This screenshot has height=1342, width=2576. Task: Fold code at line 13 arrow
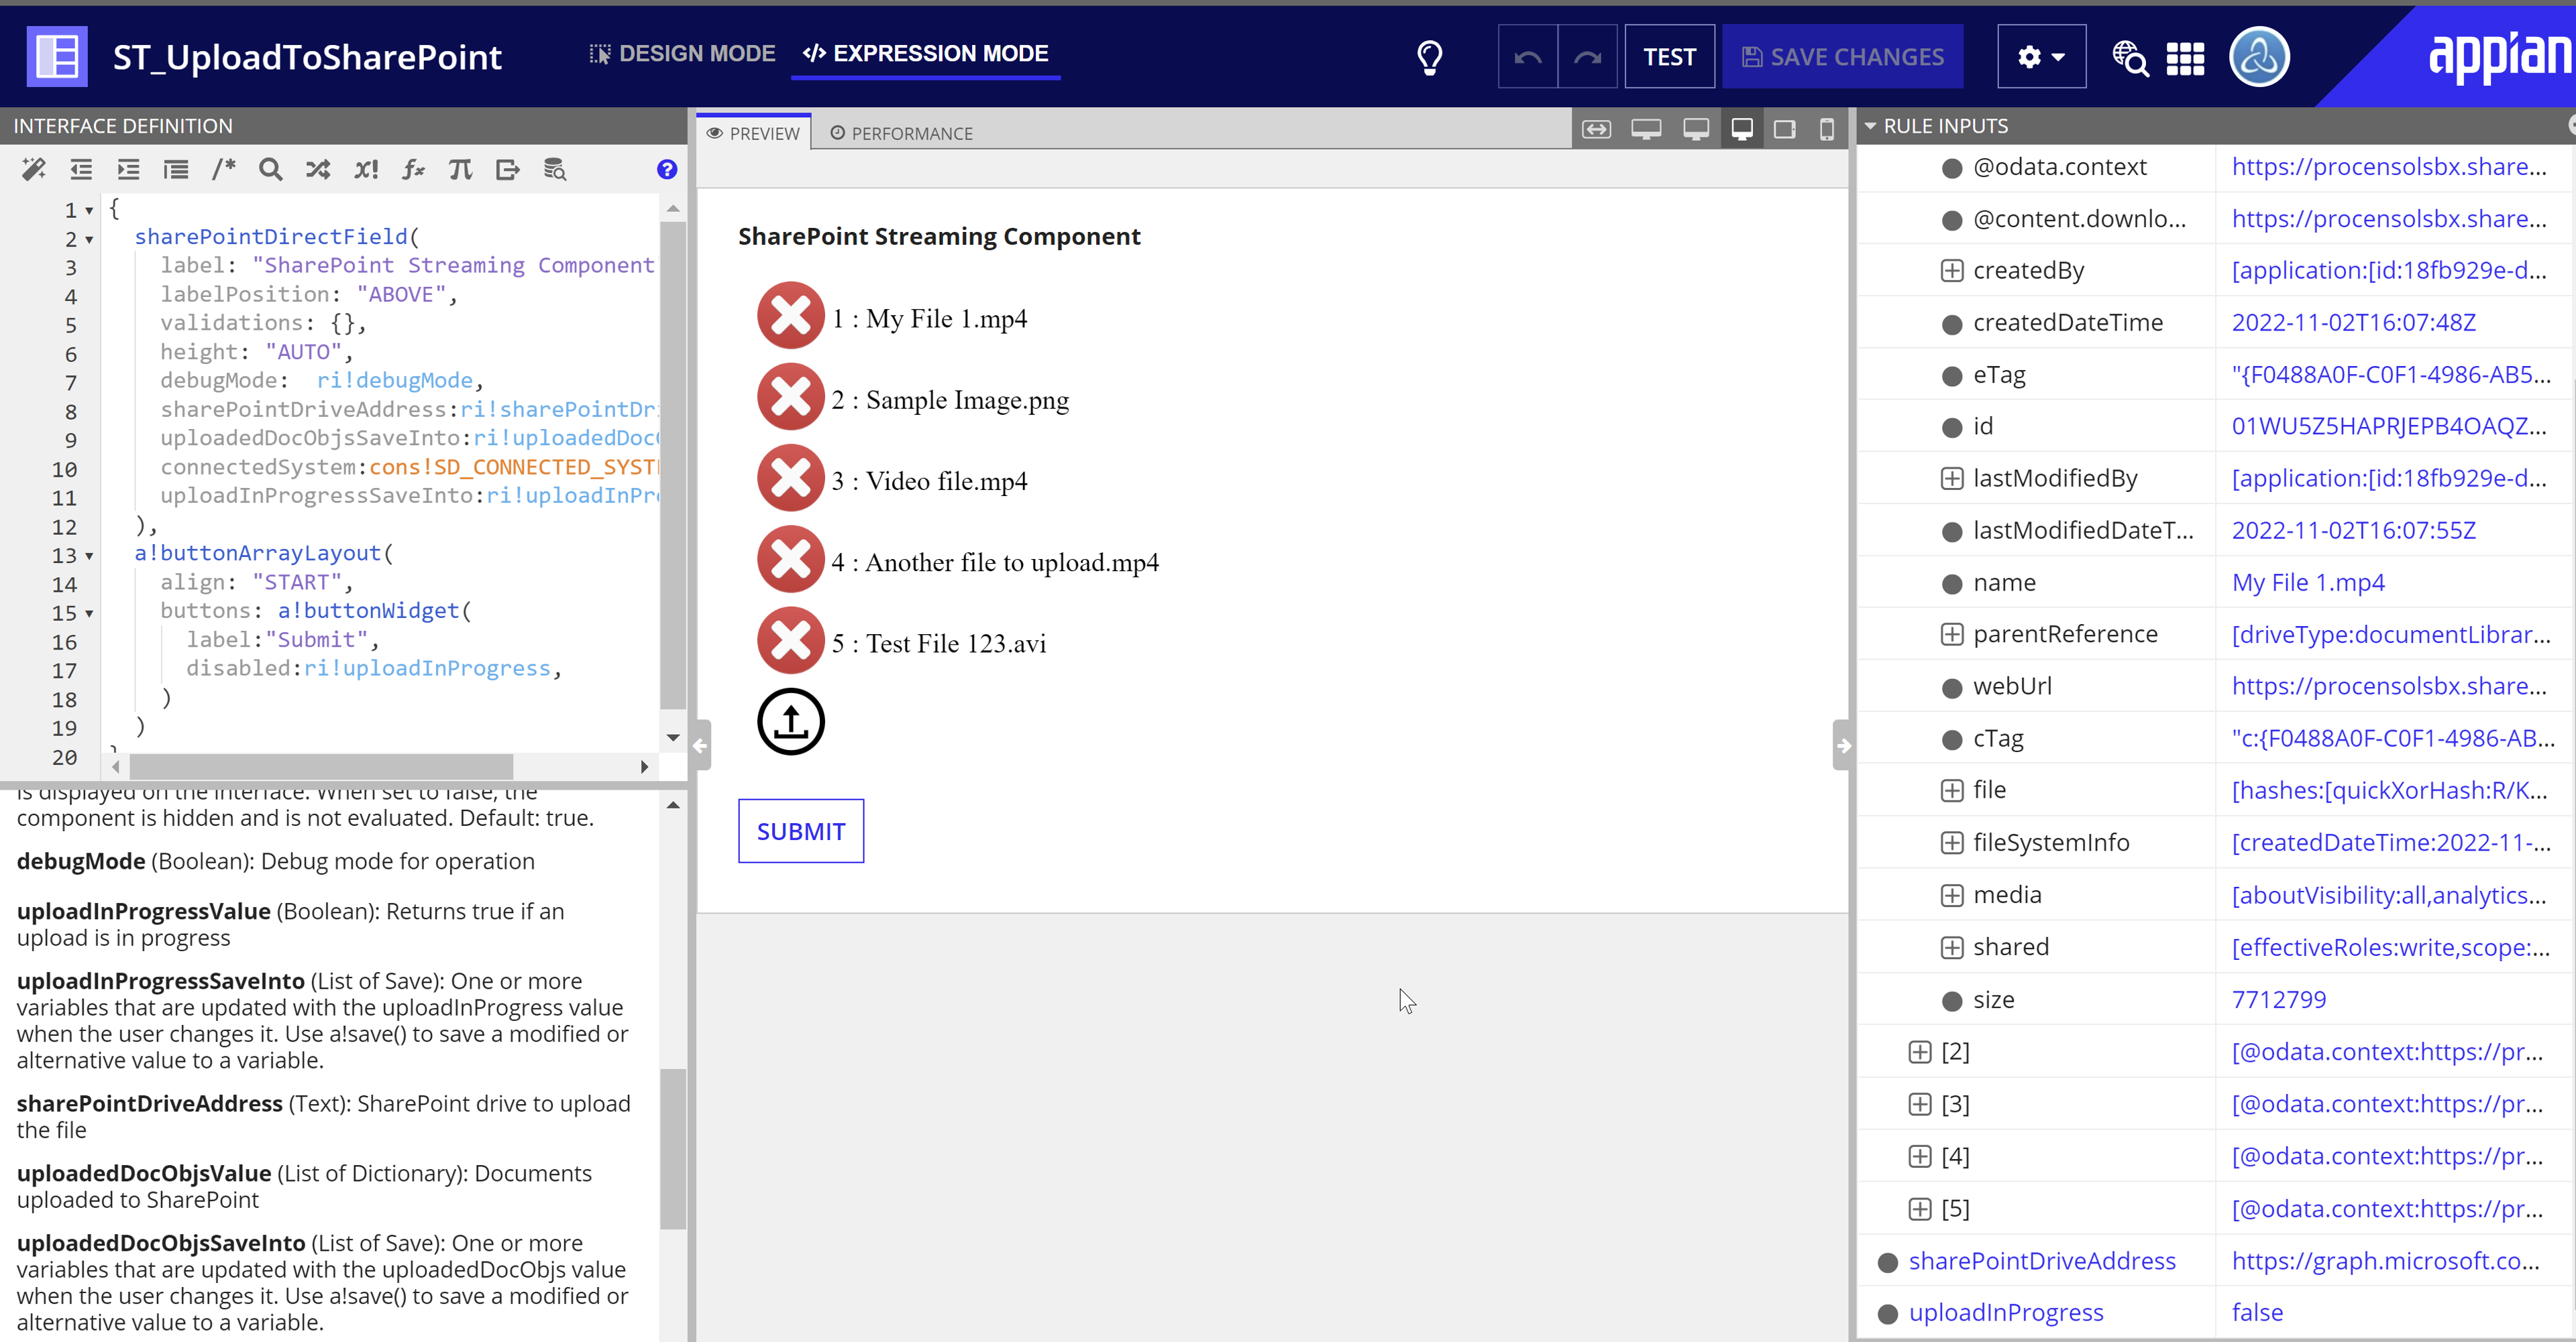pyautogui.click(x=89, y=556)
